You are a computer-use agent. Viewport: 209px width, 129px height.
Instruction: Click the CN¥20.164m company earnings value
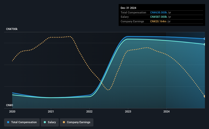[x=158, y=21]
